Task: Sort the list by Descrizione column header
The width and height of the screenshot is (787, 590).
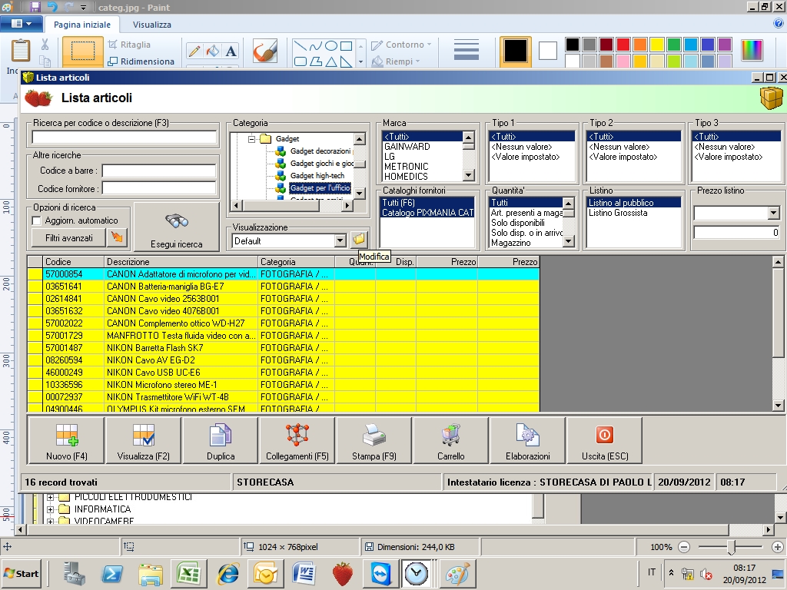Action: tap(181, 262)
